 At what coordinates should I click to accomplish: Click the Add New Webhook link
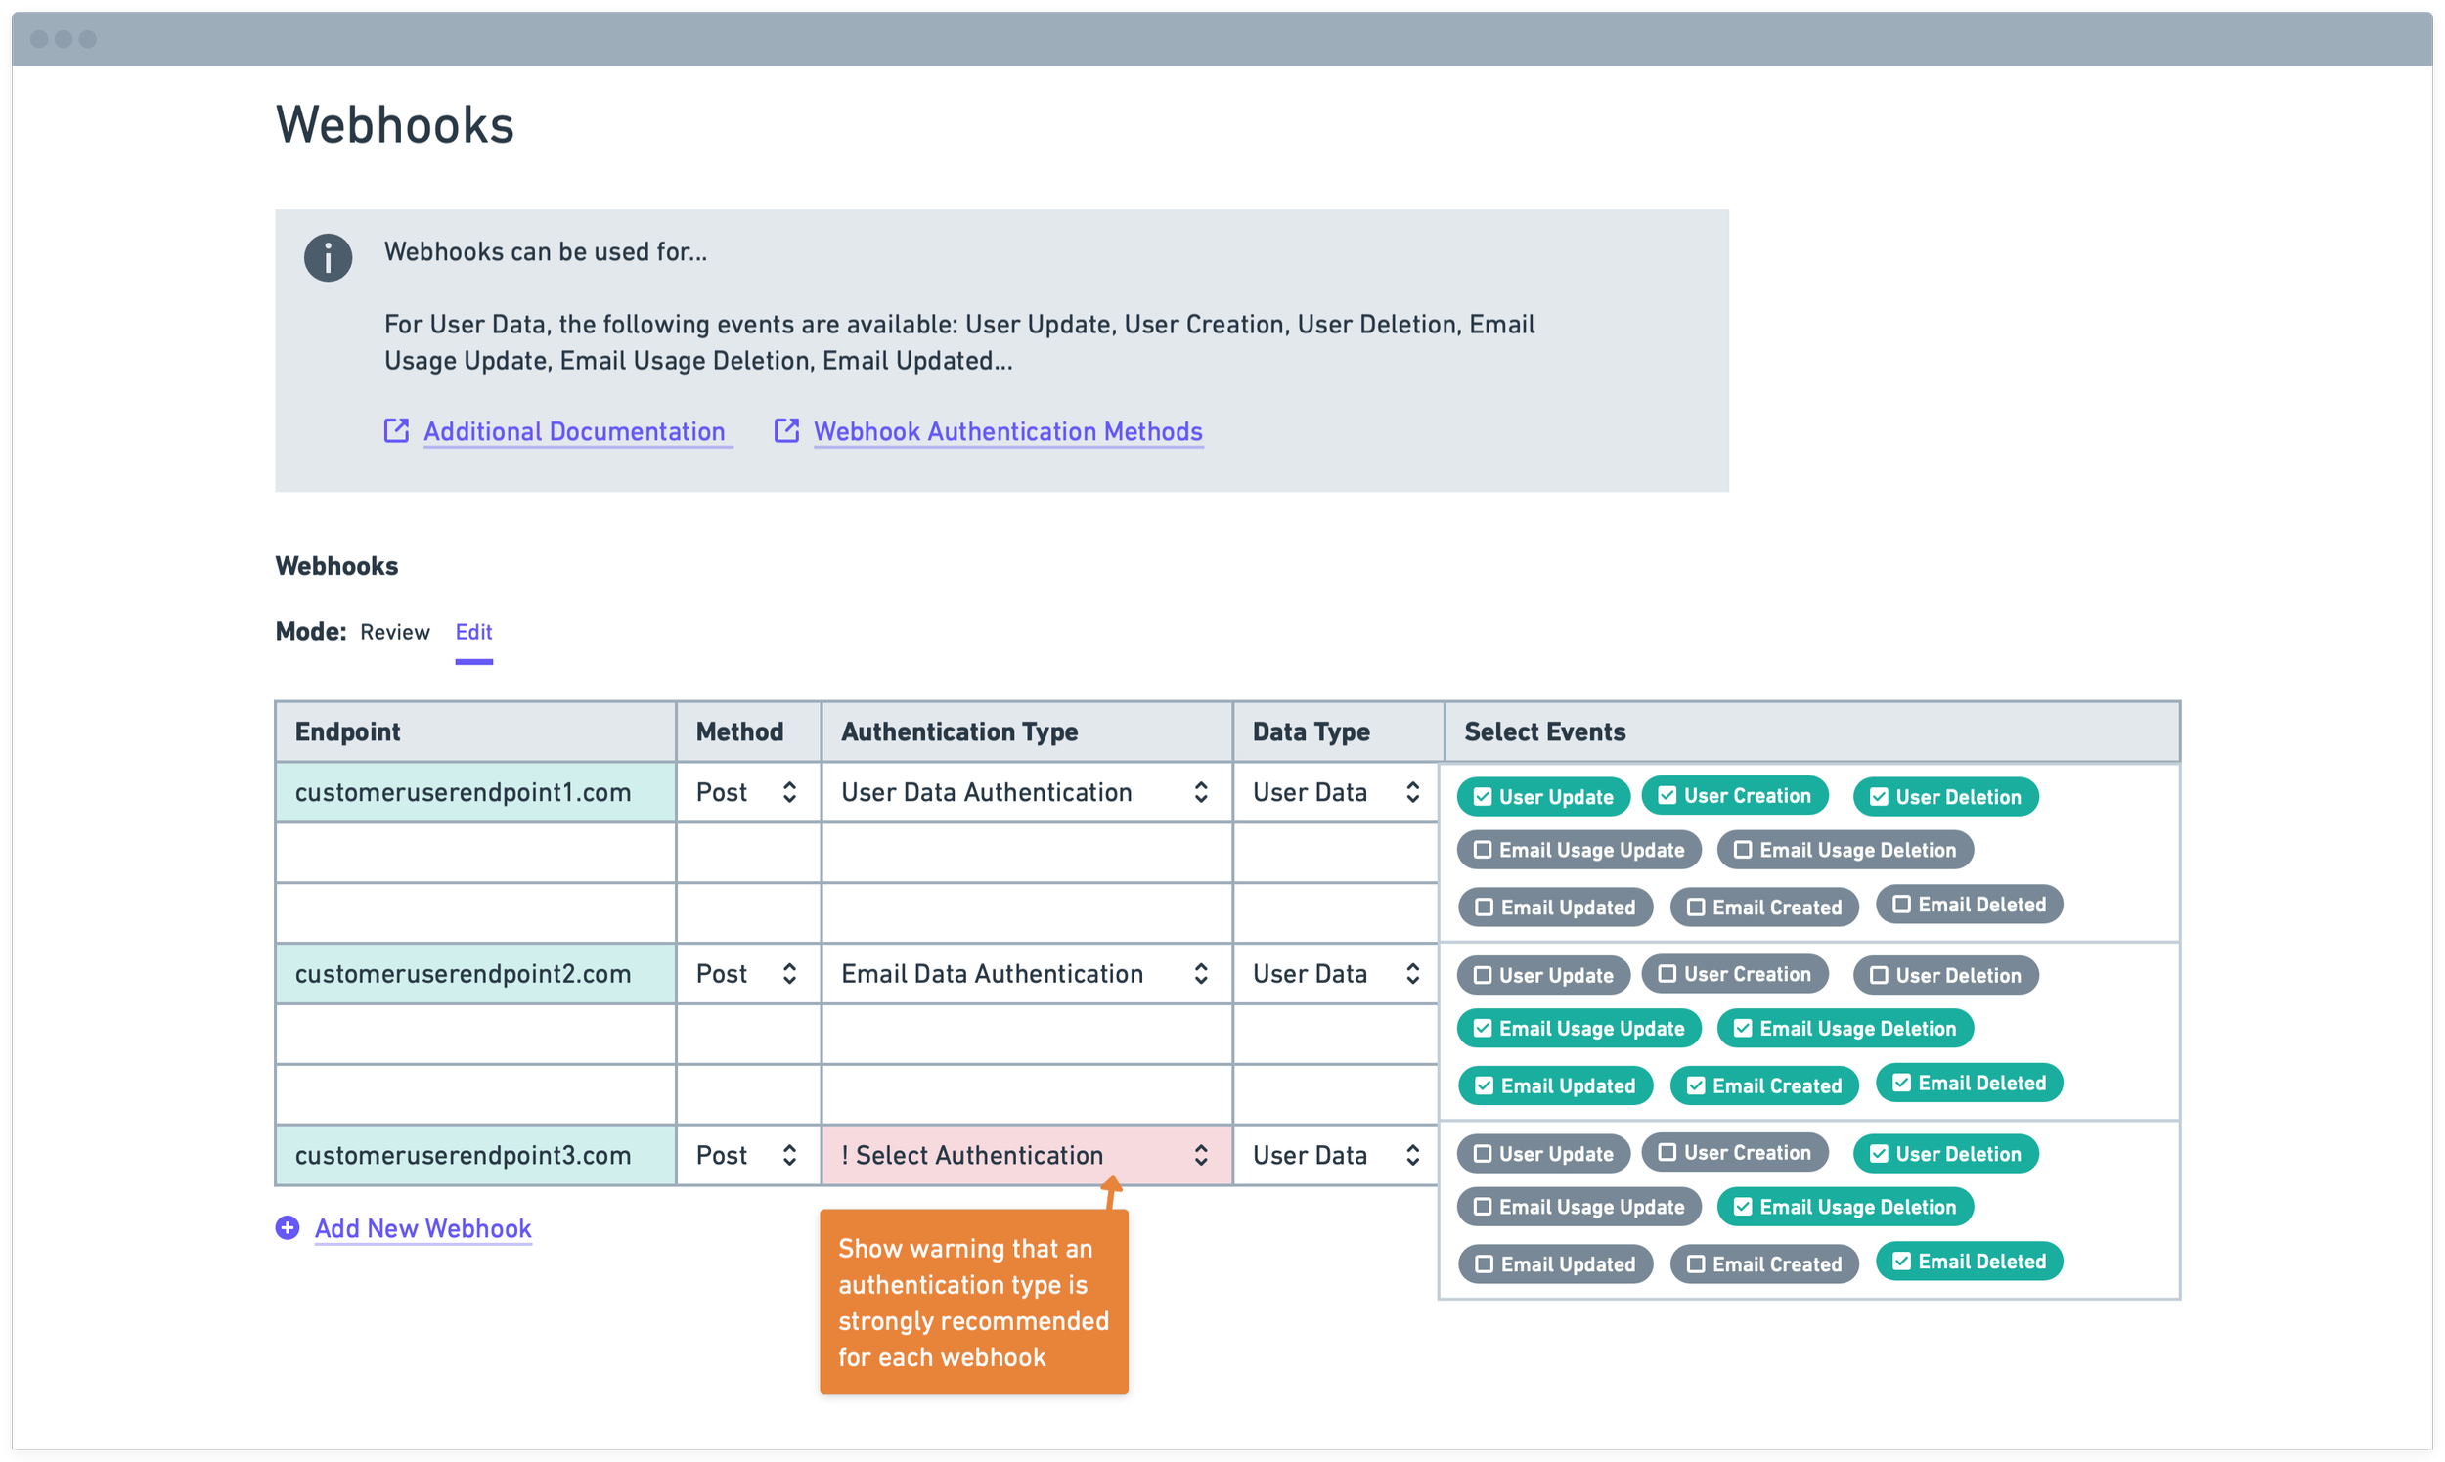[422, 1228]
